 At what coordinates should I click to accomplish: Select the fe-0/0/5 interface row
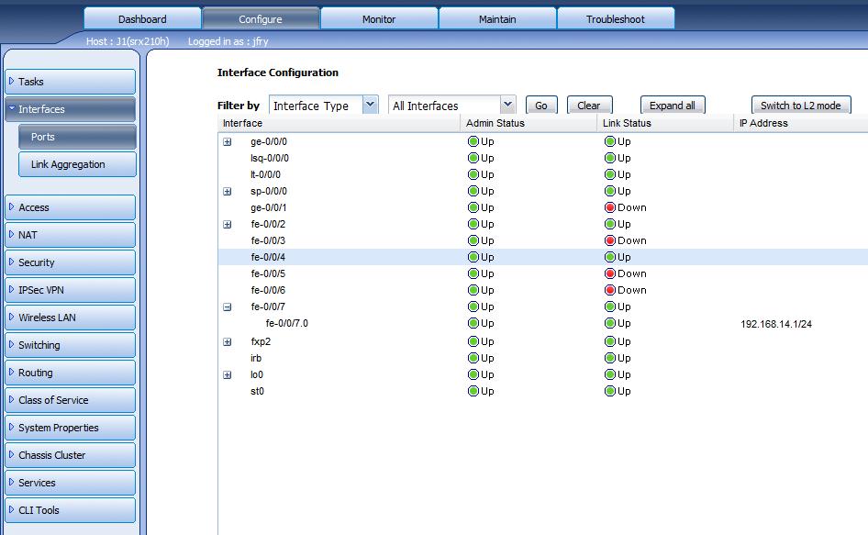(542, 273)
